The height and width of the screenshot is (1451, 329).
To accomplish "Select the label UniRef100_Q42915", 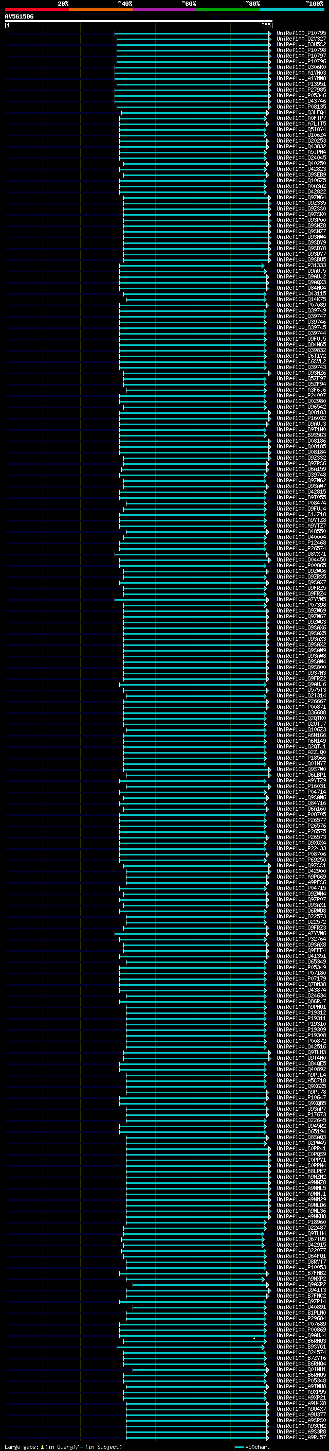I will [301, 1245].
